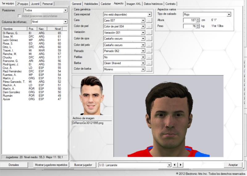The image size is (247, 176).
Task: Open the browse button for Color del pelo
Action: point(149,45)
